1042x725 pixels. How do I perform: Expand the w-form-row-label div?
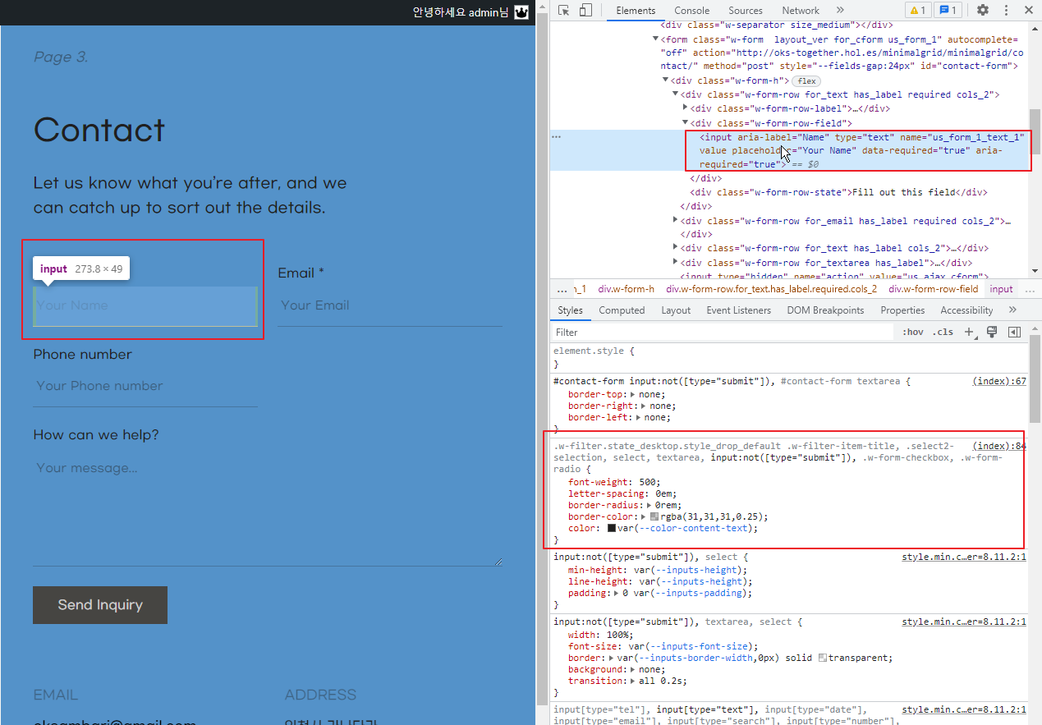click(x=686, y=108)
